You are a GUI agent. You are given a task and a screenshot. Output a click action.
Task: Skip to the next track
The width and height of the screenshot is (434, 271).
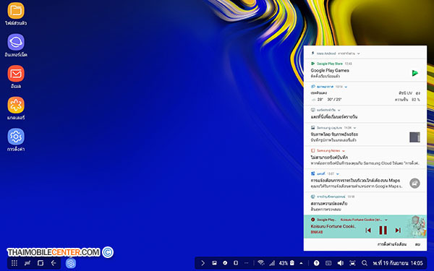point(398,230)
